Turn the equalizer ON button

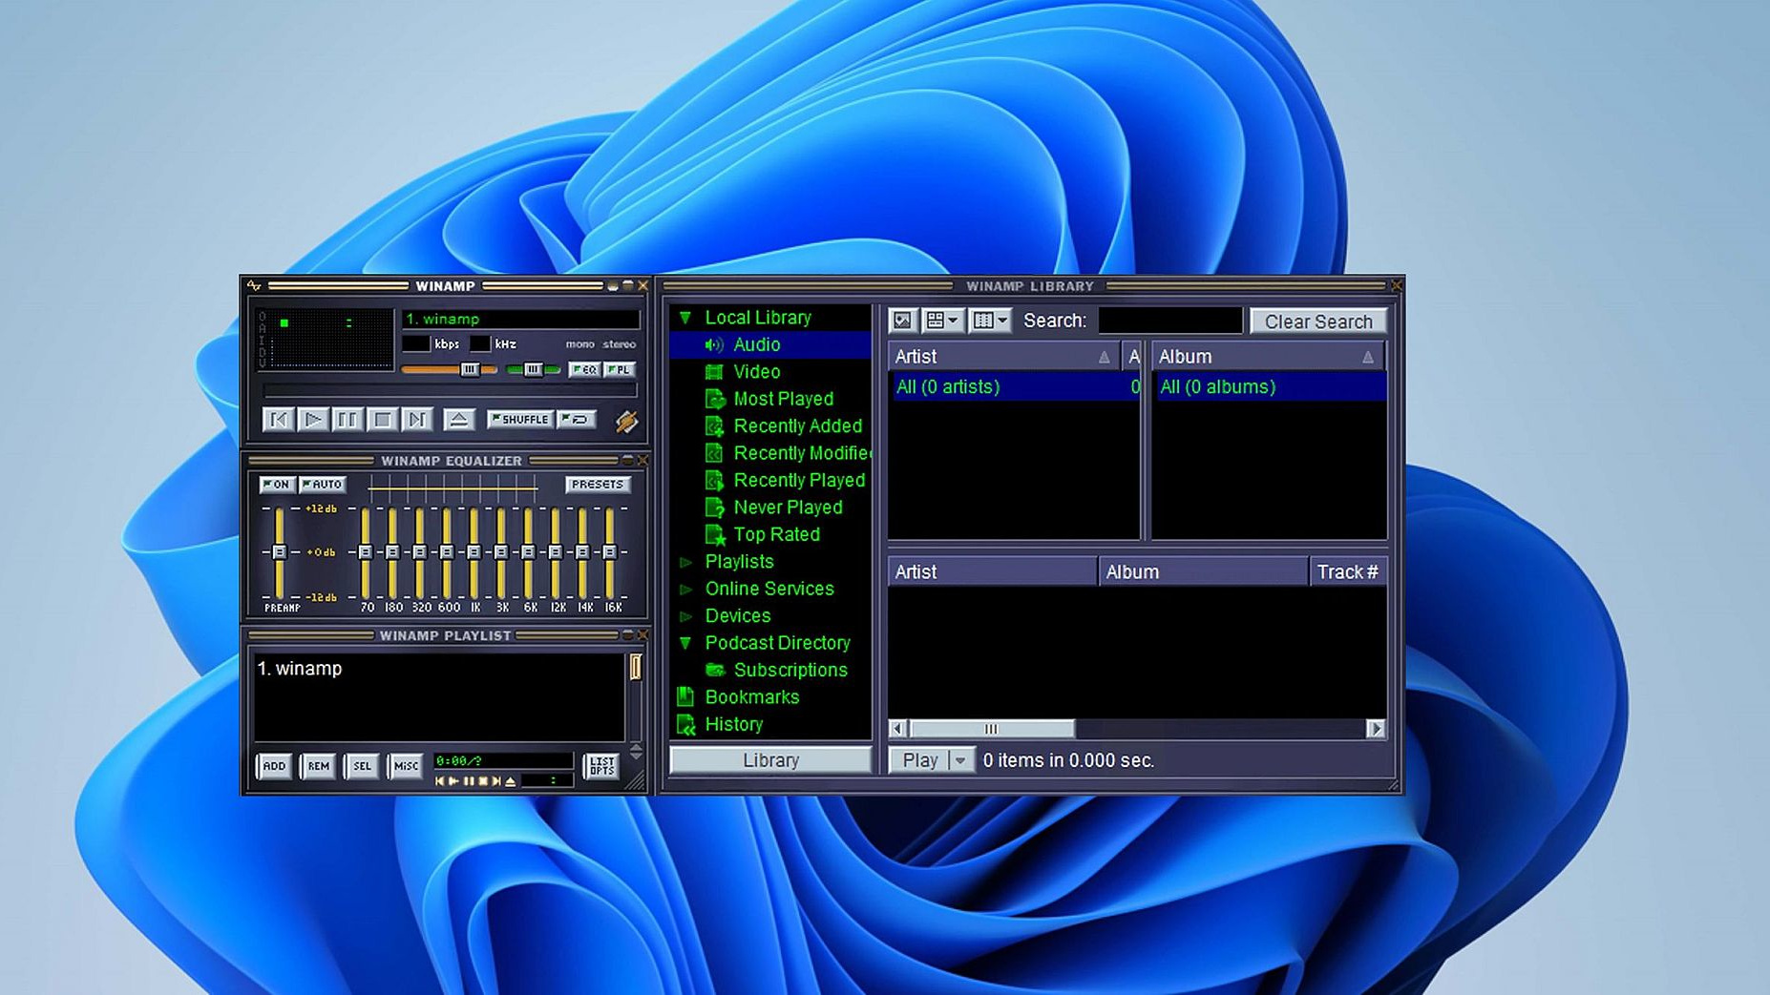[x=276, y=485]
